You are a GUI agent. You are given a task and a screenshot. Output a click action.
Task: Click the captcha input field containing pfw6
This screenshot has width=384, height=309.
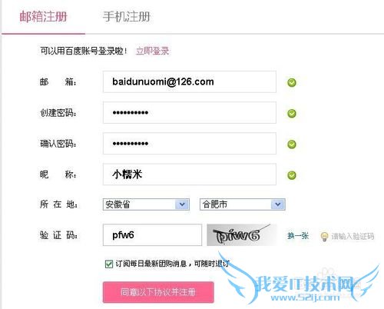point(152,235)
